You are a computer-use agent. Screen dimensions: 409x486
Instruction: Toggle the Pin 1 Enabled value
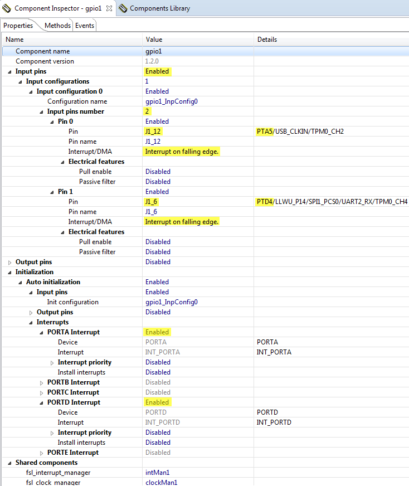click(157, 192)
